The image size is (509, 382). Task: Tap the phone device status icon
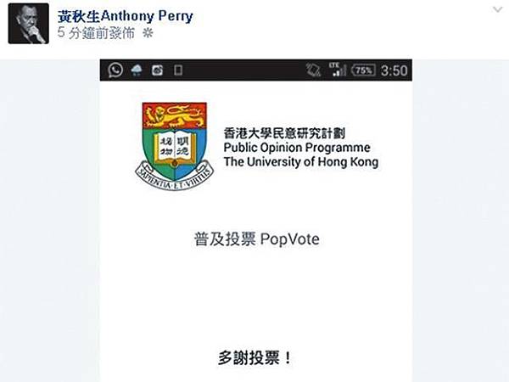(x=178, y=70)
